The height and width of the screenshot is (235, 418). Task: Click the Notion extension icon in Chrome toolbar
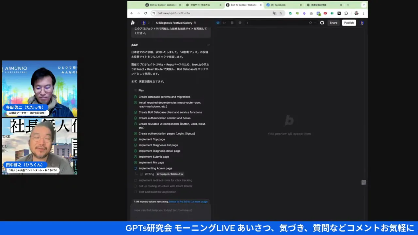tap(339, 13)
